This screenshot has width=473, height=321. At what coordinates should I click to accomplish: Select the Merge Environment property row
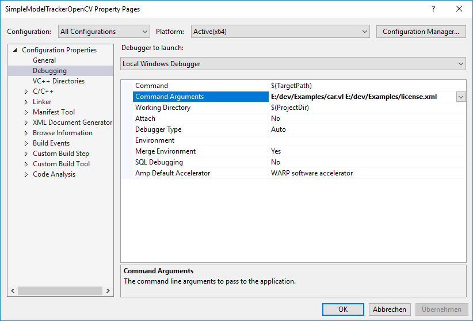click(x=299, y=151)
